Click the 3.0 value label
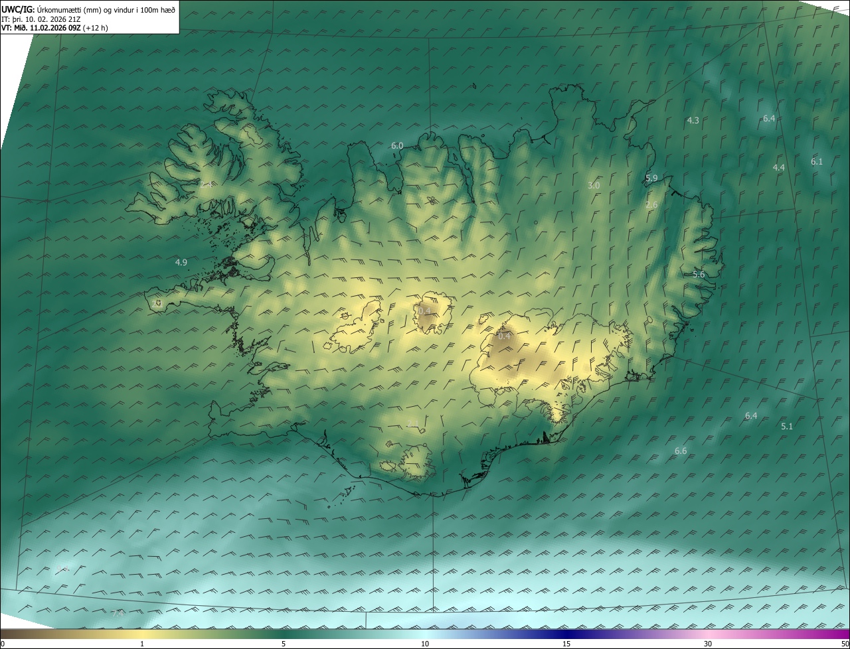Screen dimensions: 850x649 click(x=594, y=185)
